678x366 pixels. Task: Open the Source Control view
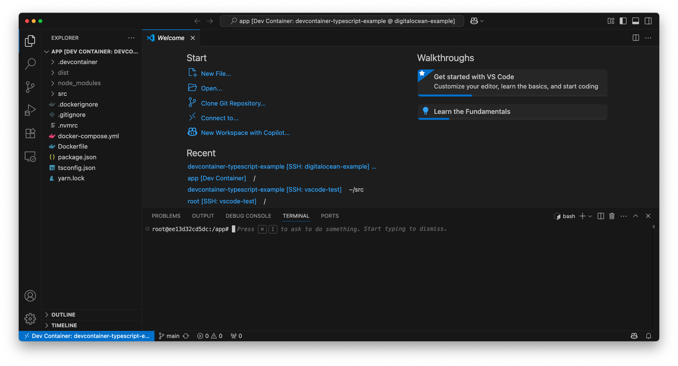(30, 87)
